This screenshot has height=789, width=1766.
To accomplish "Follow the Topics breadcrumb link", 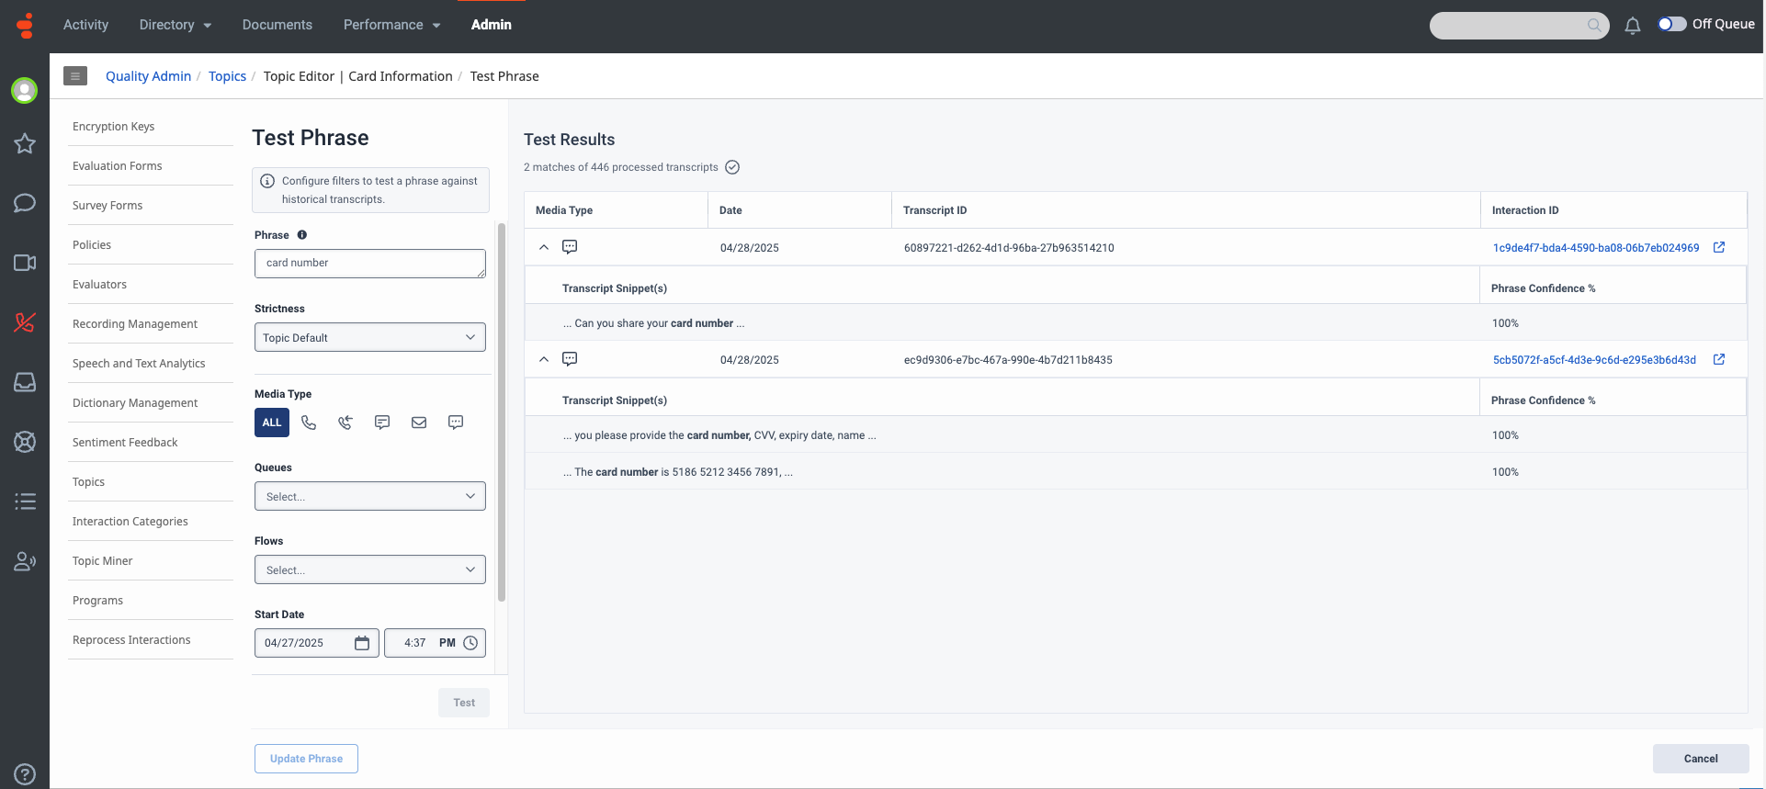I will 227,76.
